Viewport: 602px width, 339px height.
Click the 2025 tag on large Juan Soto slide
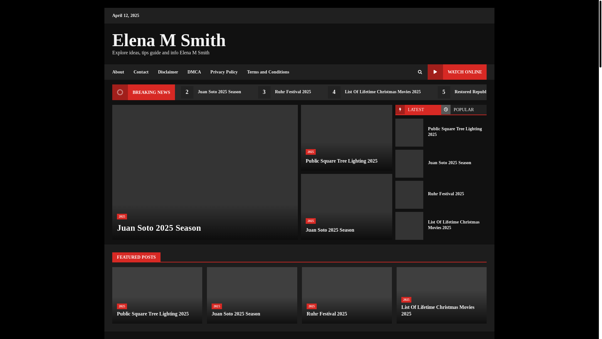pyautogui.click(x=122, y=217)
